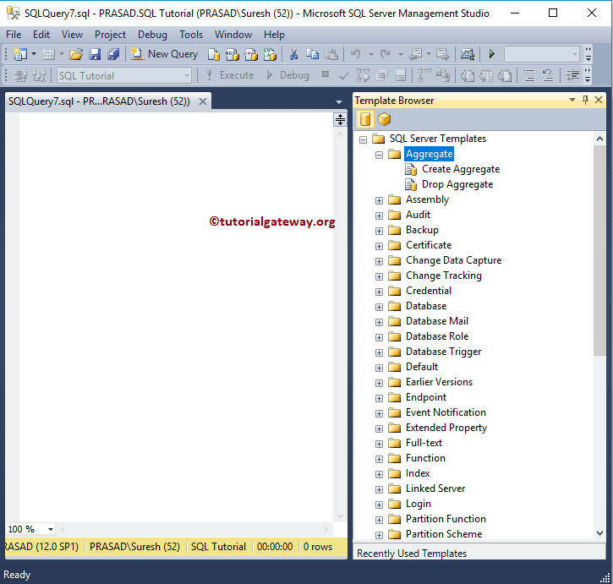Open the File menu
This screenshot has height=584, width=613.
tap(14, 35)
